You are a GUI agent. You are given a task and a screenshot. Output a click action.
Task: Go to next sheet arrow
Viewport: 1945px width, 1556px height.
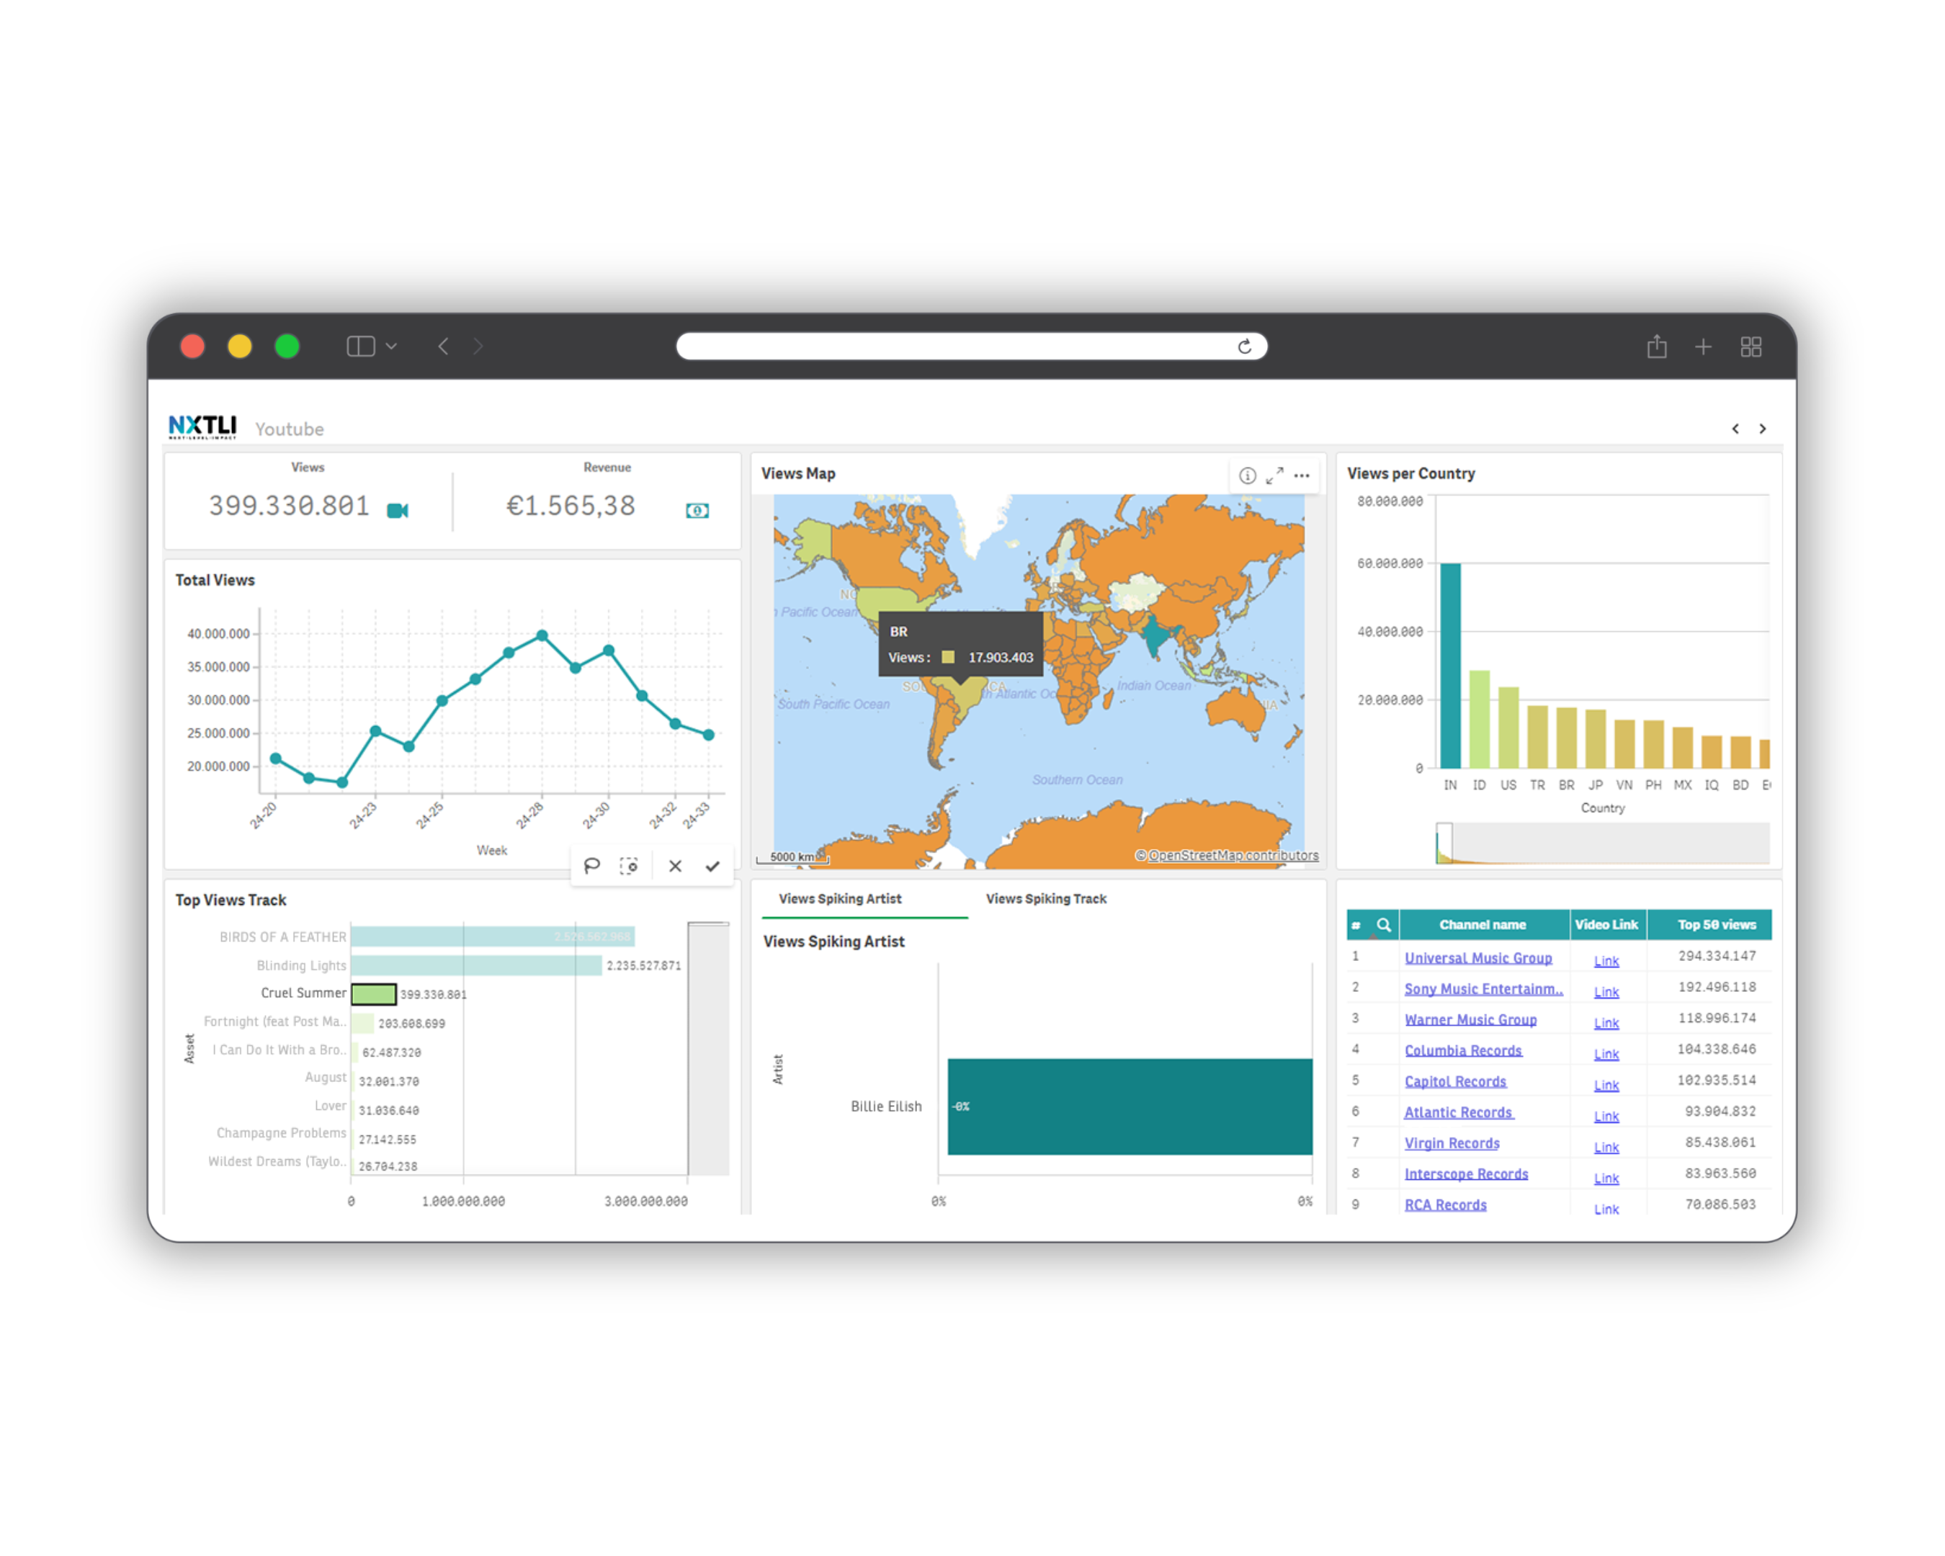pos(1762,429)
